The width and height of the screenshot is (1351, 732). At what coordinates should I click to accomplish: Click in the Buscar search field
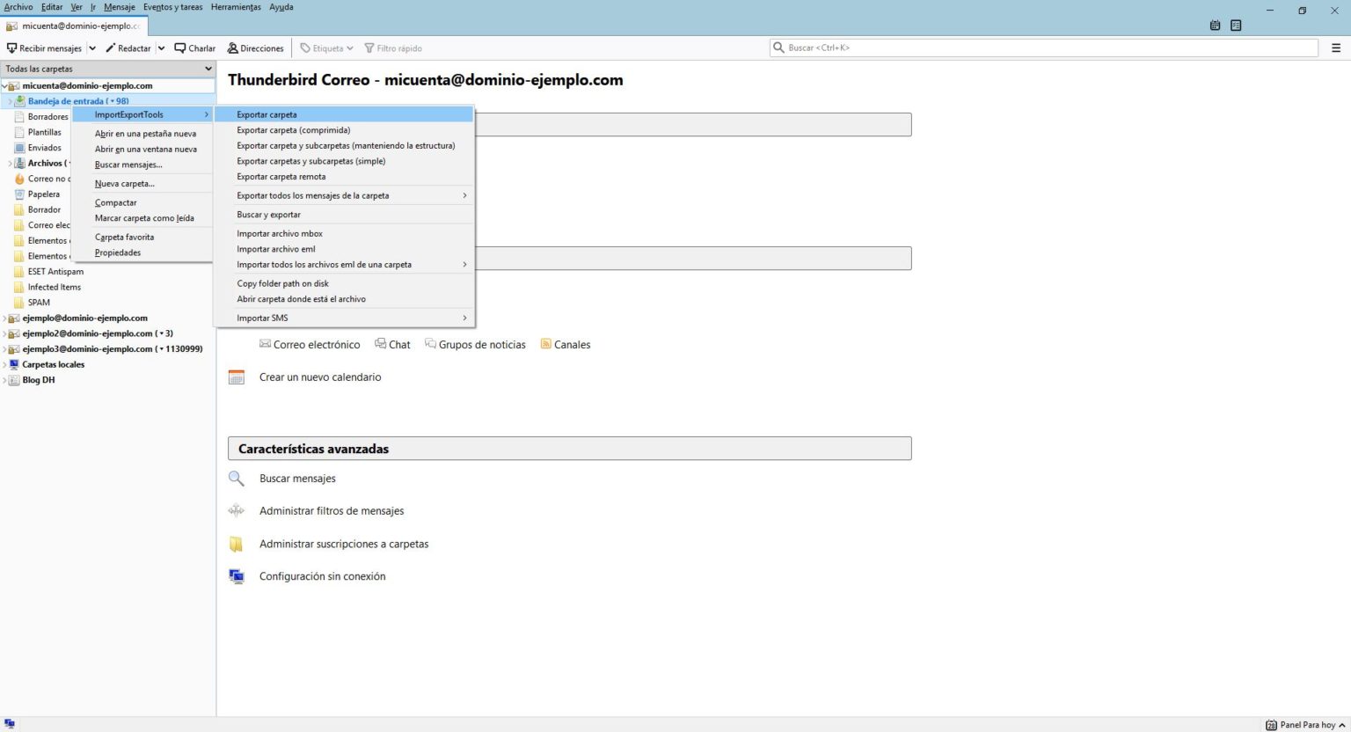[x=1044, y=48]
